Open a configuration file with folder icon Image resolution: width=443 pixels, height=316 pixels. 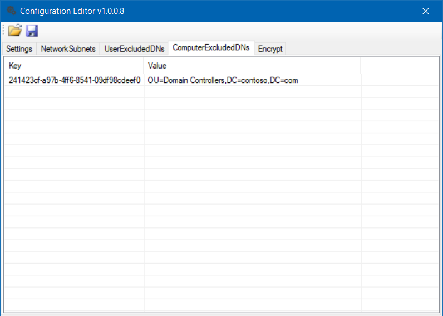(15, 30)
